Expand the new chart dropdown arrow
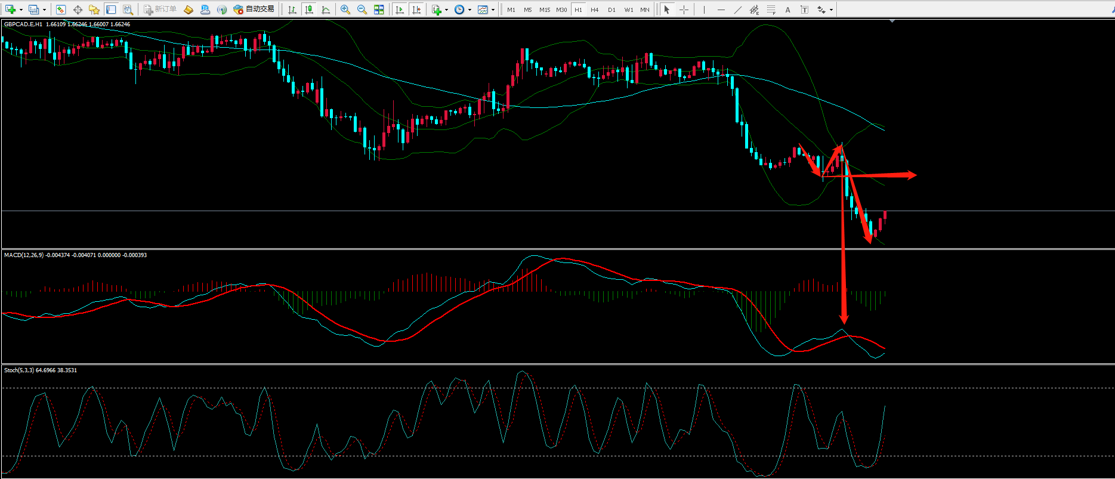The width and height of the screenshot is (1115, 479). pyautogui.click(x=21, y=10)
